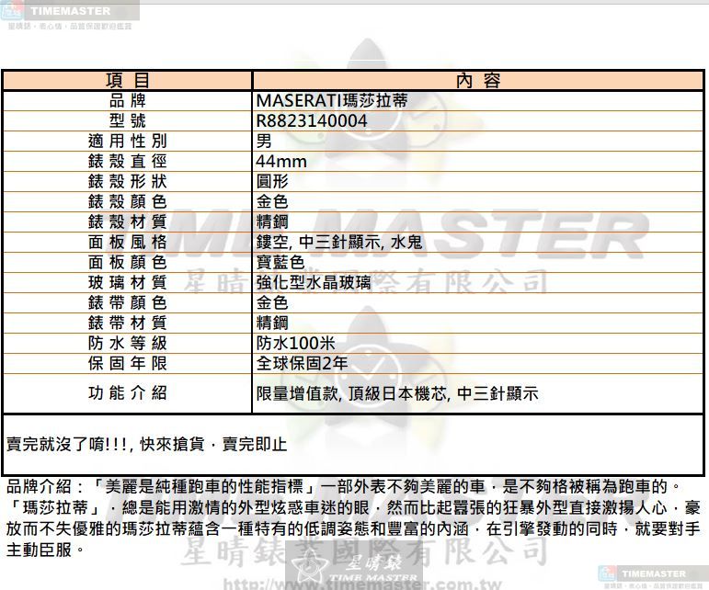Viewport: 709px width, 590px height.
Task: Click the 強化型水晶玻璃 glass material cell
Action: [x=314, y=282]
